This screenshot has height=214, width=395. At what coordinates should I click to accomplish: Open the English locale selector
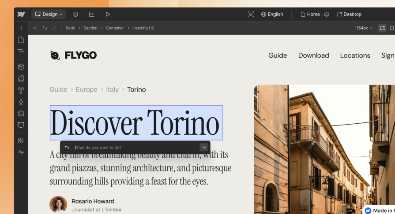click(272, 15)
